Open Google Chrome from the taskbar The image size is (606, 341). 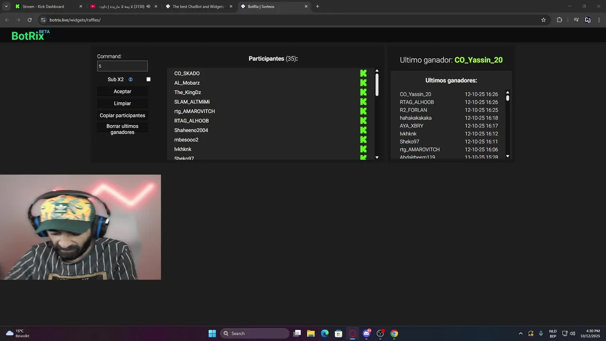394,333
